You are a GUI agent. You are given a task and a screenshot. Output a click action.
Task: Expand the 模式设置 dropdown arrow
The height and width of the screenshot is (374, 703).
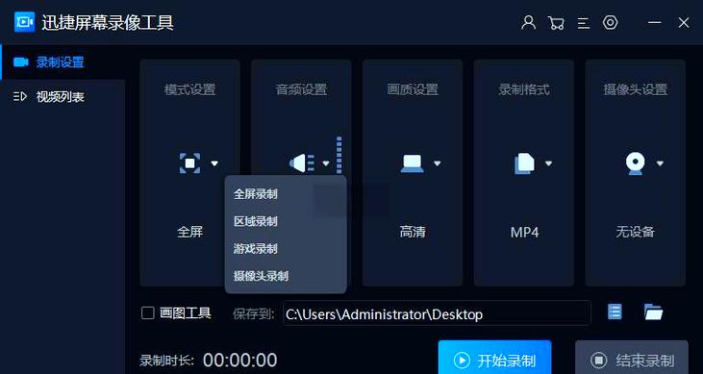214,163
